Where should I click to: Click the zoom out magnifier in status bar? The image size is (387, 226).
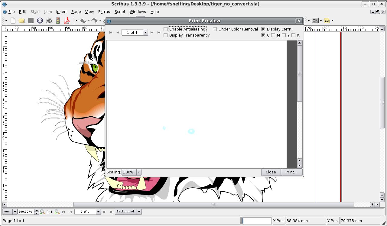(x=43, y=212)
